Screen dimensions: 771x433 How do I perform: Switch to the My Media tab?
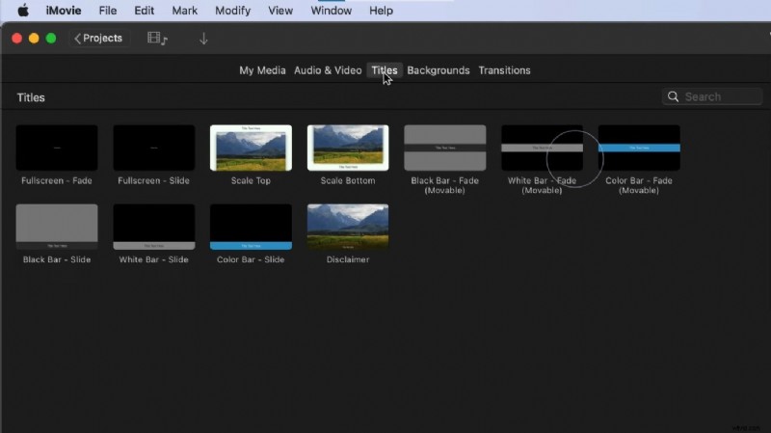[262, 70]
